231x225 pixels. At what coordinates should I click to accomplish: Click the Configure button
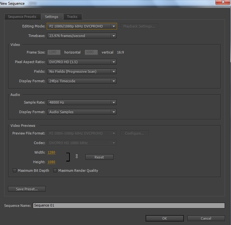(x=134, y=133)
